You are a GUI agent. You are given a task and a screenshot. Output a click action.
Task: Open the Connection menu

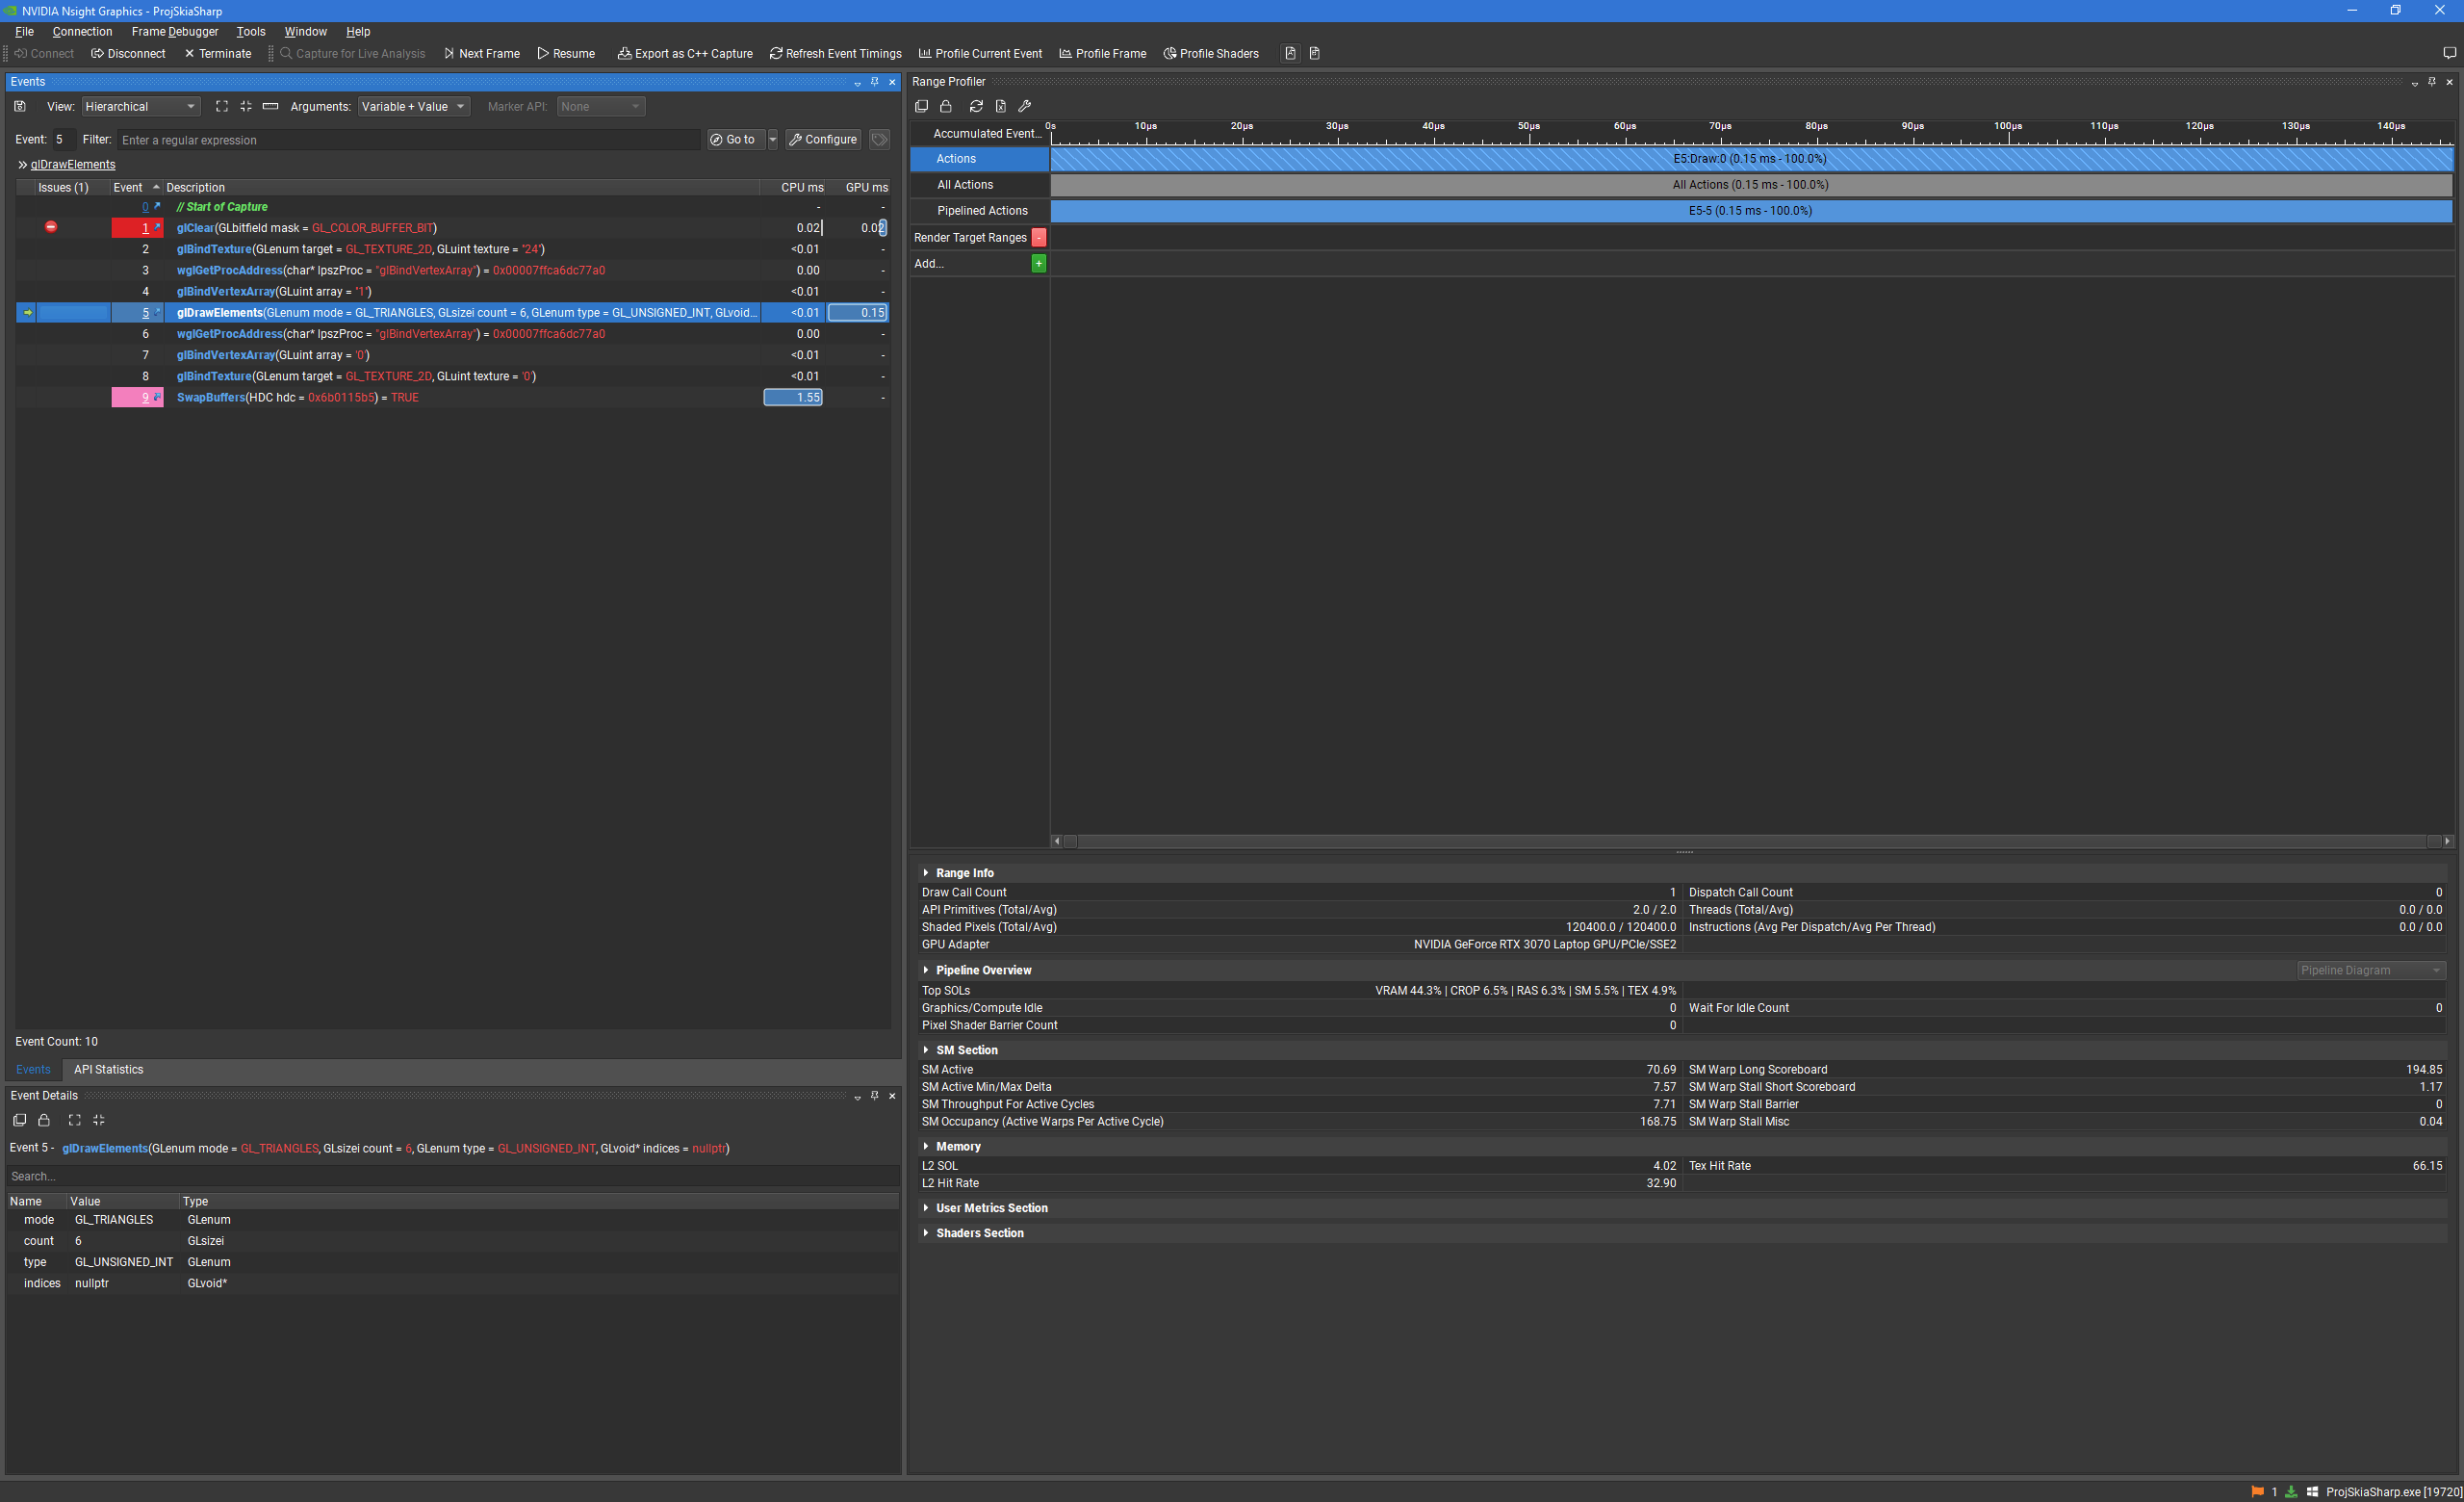82,31
